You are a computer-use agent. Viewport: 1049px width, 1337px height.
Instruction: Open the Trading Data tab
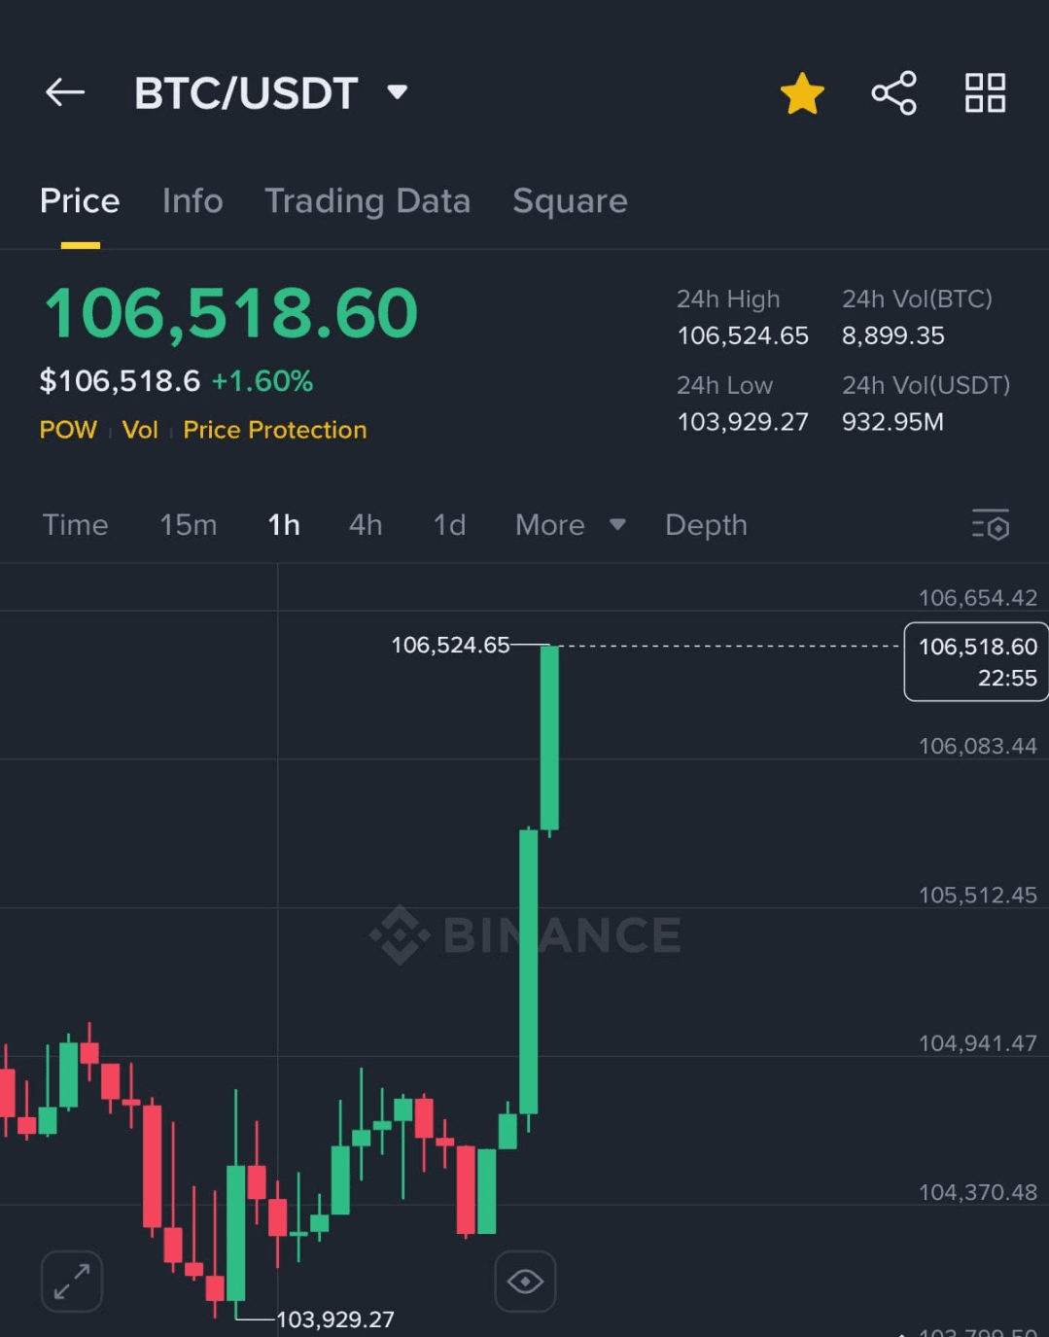pos(367,201)
